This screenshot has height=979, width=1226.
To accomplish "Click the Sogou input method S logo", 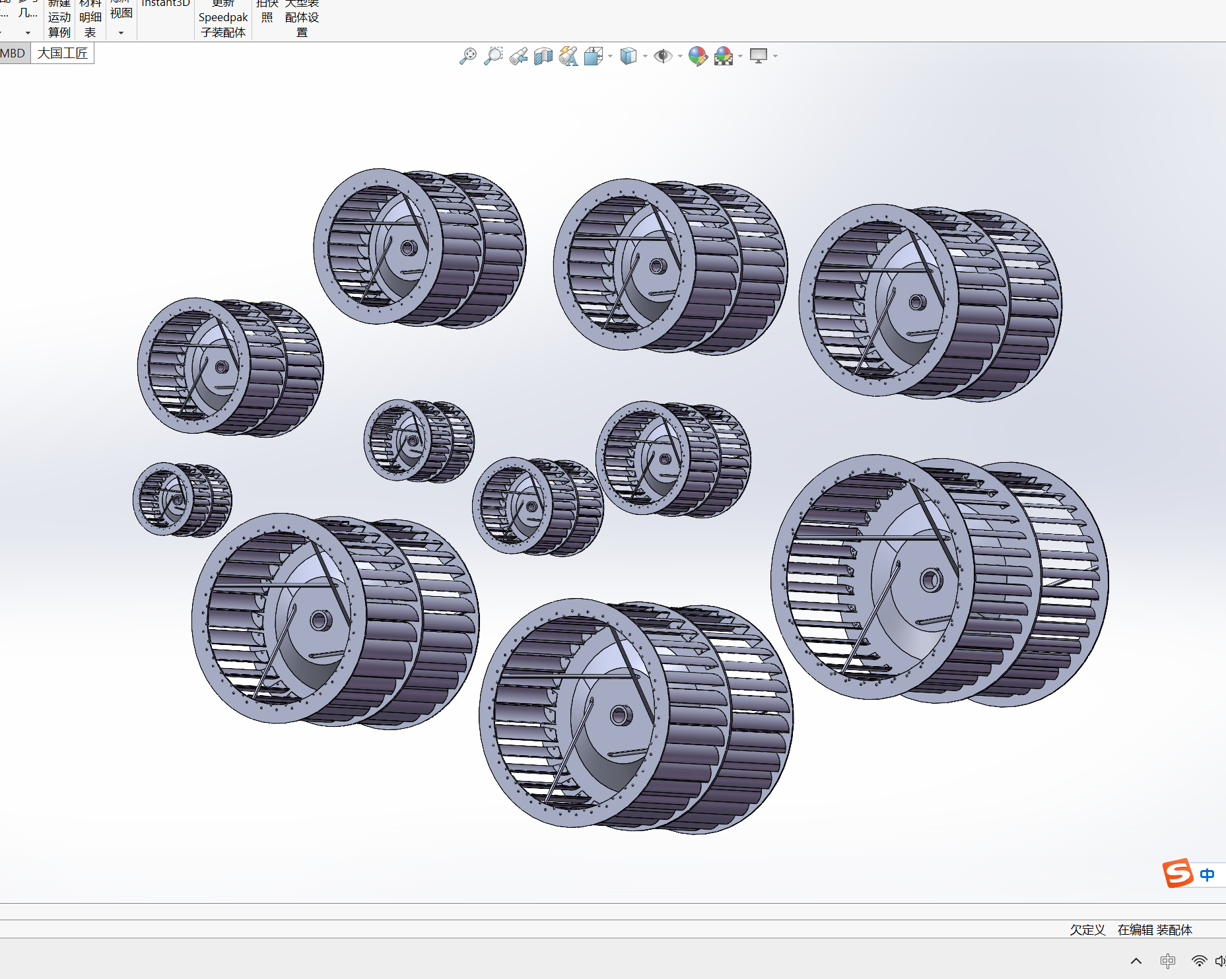I will 1178,873.
